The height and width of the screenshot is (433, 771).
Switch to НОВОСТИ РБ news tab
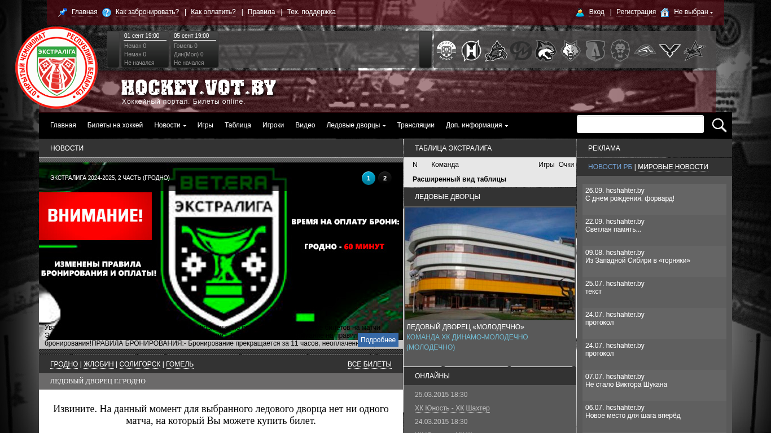coord(610,167)
